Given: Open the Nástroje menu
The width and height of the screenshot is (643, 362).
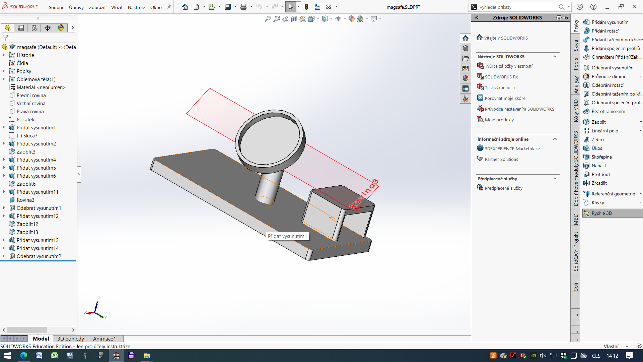Looking at the screenshot, I should 136,7.
